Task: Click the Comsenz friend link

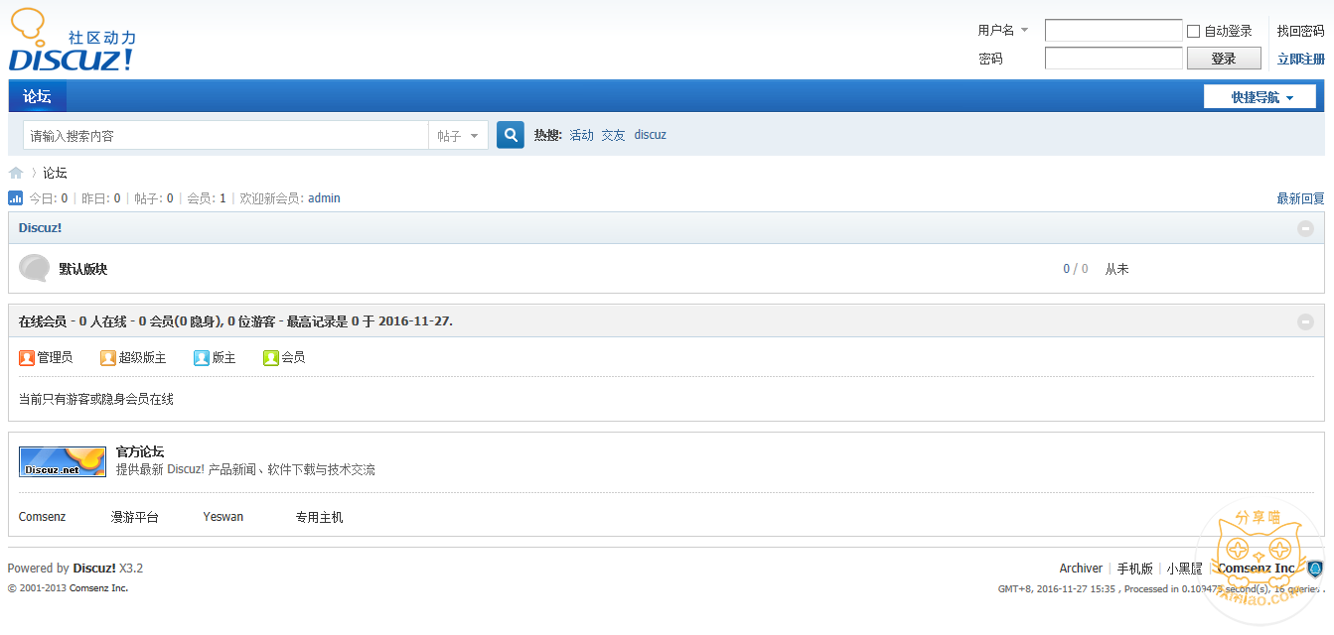Action: pyautogui.click(x=42, y=517)
